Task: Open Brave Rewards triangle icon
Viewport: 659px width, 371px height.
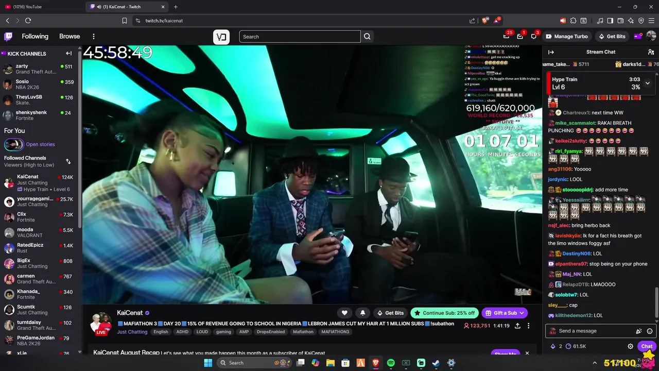Action: click(496, 21)
